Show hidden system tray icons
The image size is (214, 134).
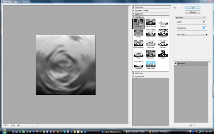[x=187, y=131]
